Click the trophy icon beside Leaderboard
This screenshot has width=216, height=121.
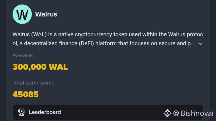pos(22,112)
